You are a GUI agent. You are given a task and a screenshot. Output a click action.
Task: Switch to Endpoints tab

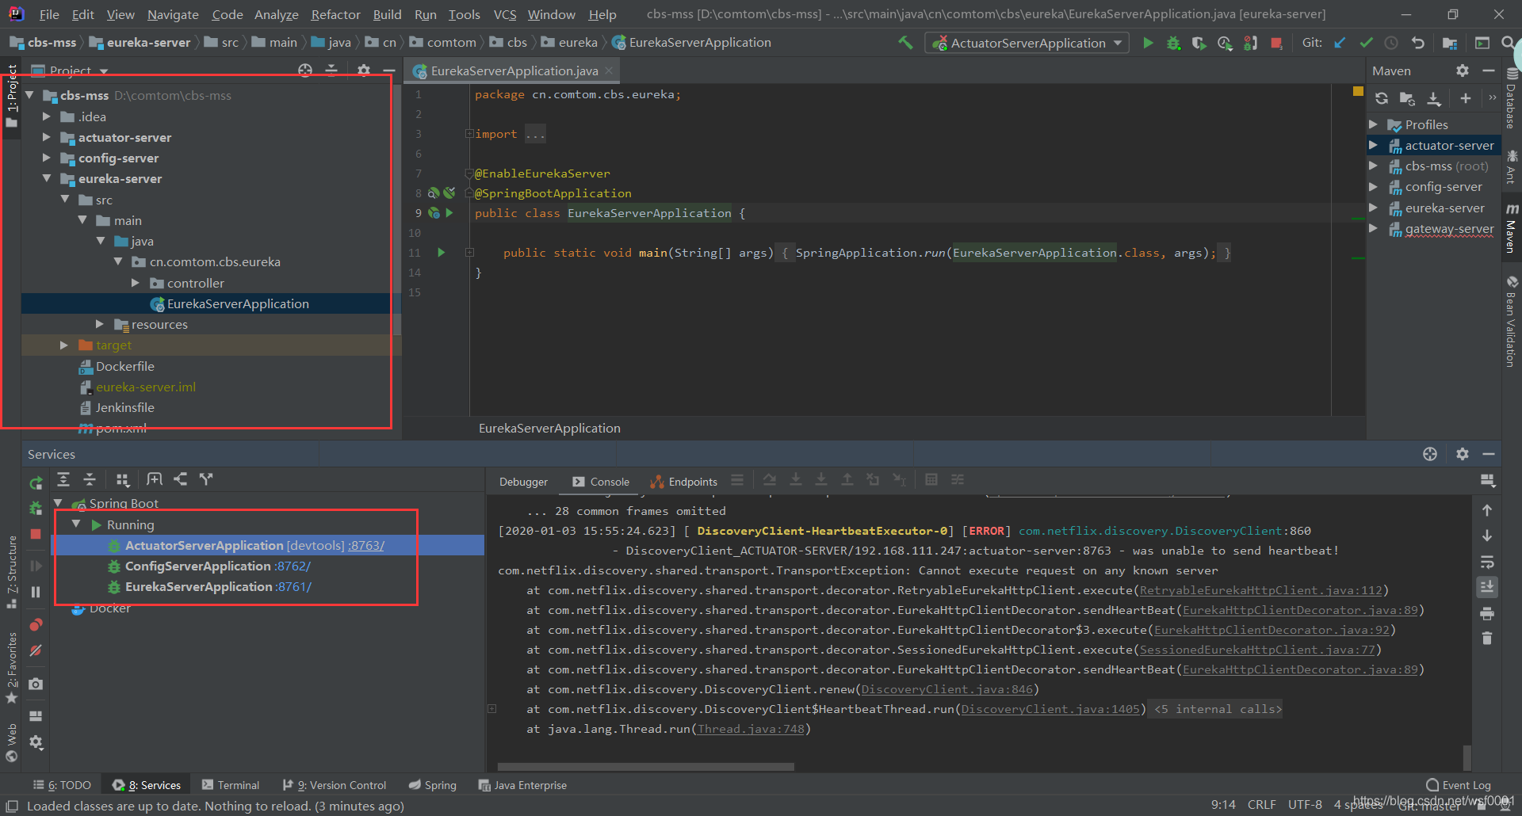(684, 482)
